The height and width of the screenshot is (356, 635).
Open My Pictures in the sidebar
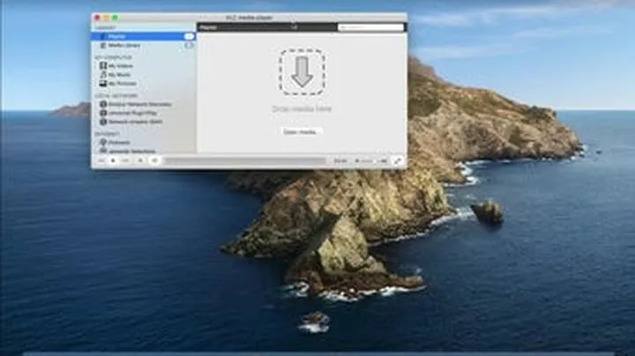122,84
